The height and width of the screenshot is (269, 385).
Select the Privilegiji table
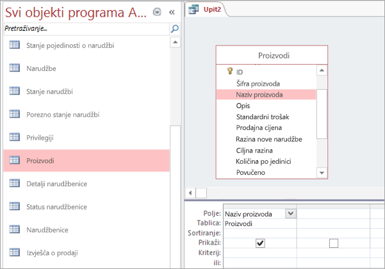tap(86, 138)
